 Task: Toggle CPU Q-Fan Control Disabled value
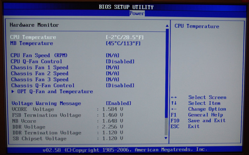pyautogui.click(x=120, y=62)
